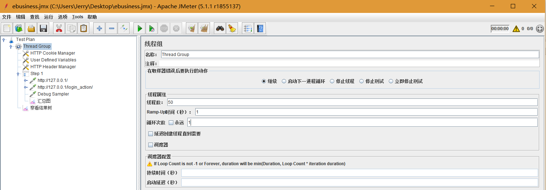546x190 pixels.
Task: Click the Toggle enable/disable toolbar icon
Action: (124, 28)
